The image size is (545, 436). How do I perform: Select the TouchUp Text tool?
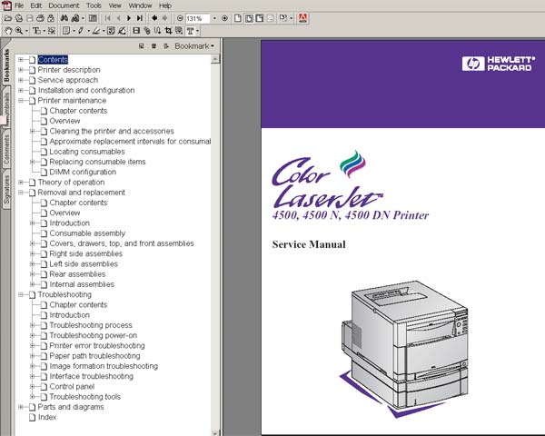click(190, 31)
